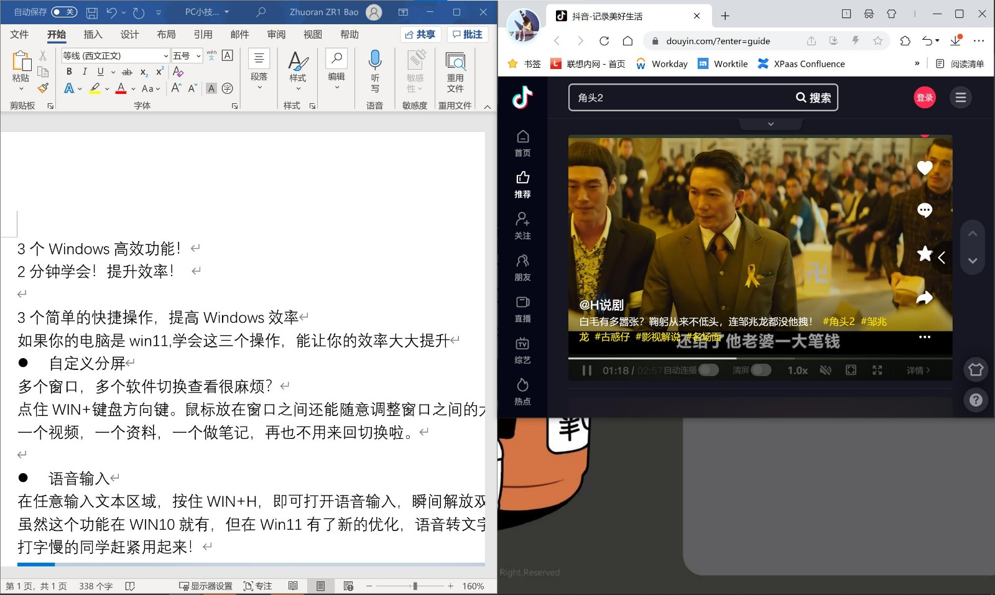Like the Douyin video with heart icon
This screenshot has height=595, width=995.
[925, 168]
